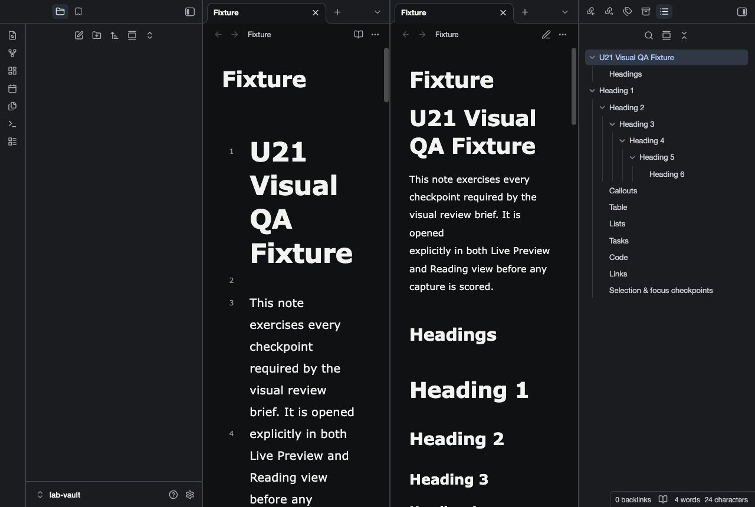This screenshot has width=755, height=507.
Task: Open more options in the right Fixture pane
Action: coord(563,35)
